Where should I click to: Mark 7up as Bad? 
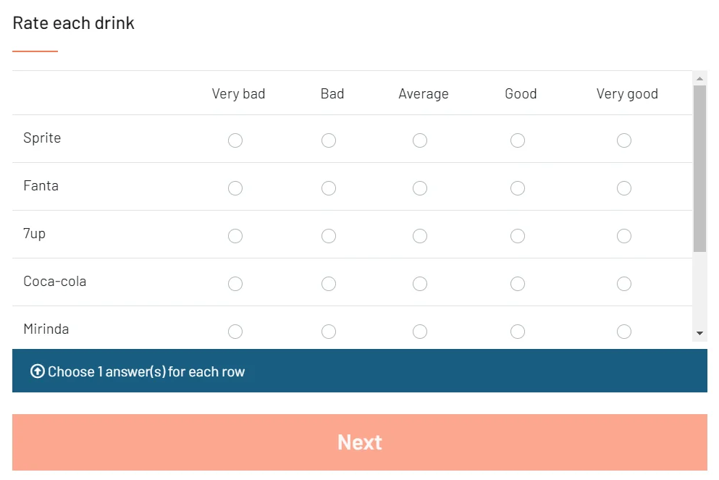[x=329, y=236]
